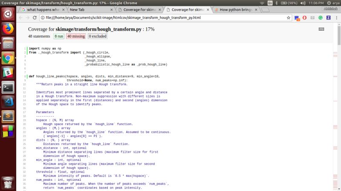Open Slack from the launcher
The width and height of the screenshot is (341, 191).
pyautogui.click(x=8, y=72)
